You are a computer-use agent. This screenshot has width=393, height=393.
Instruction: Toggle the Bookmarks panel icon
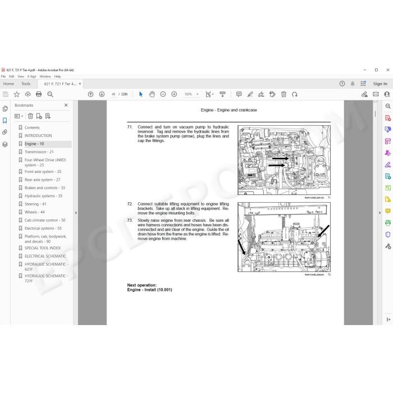pos(5,121)
